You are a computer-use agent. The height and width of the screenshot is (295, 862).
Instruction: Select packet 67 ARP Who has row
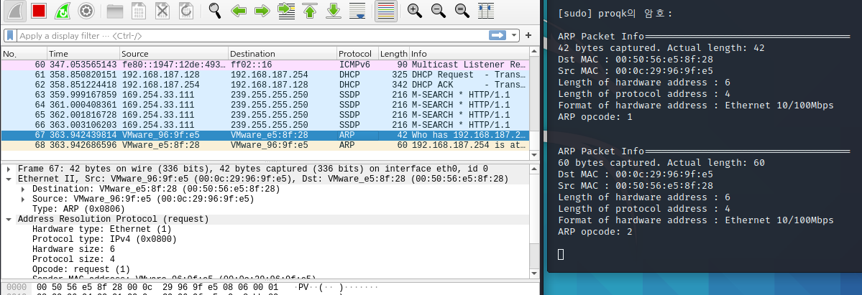pos(265,135)
